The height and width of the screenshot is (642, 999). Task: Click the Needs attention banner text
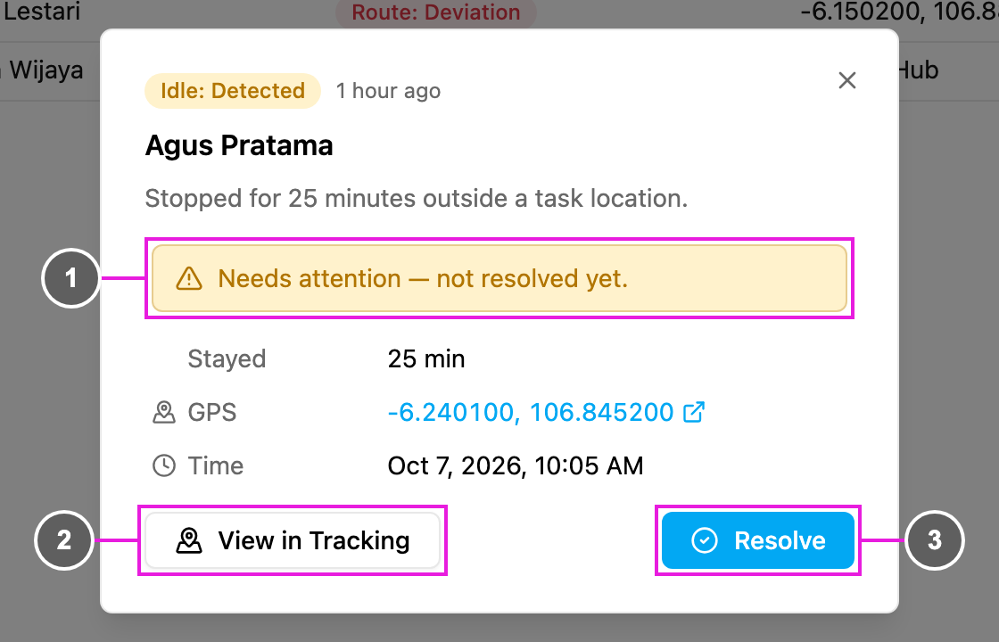[x=423, y=279]
